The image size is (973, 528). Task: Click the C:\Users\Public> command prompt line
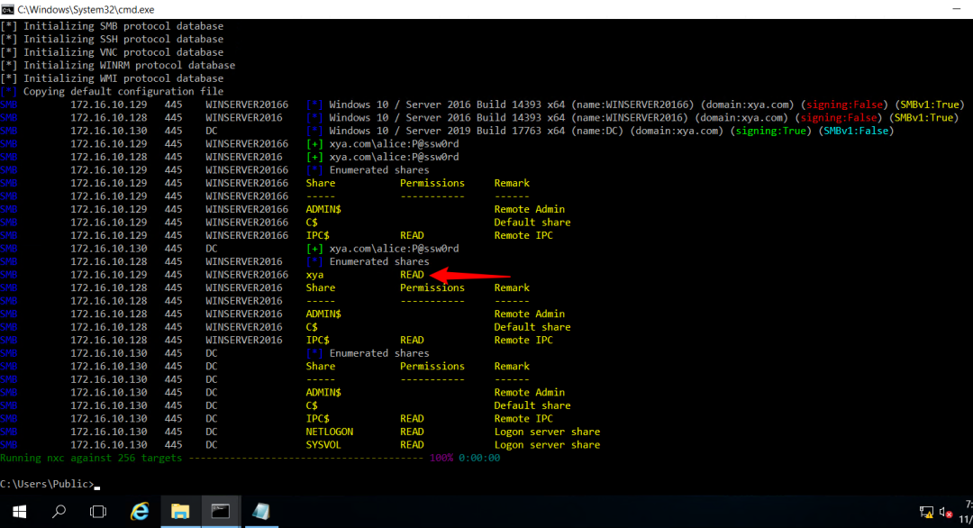click(50, 484)
